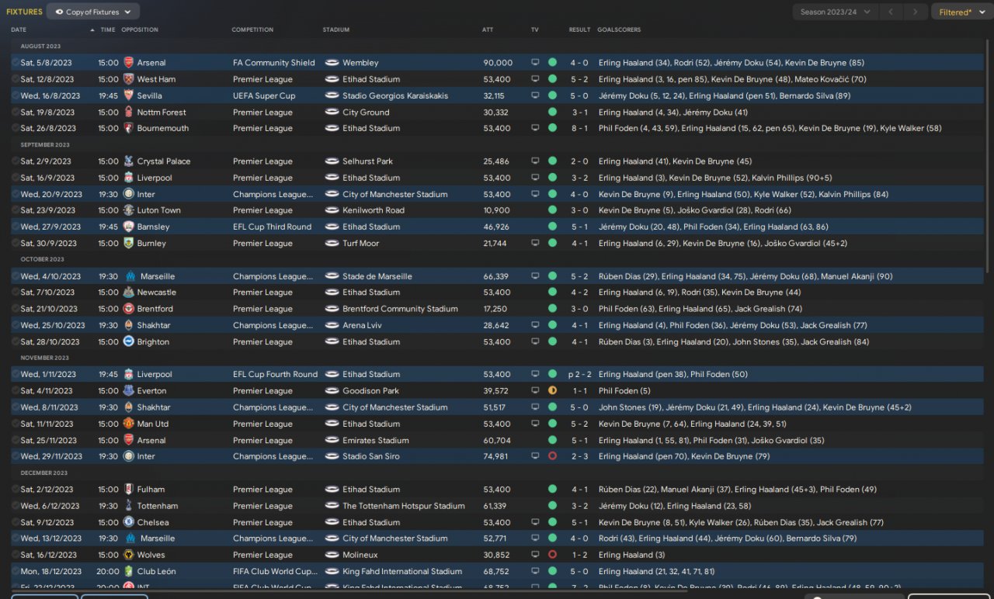Open the EFL Cup Fourth Round link

[x=275, y=375]
